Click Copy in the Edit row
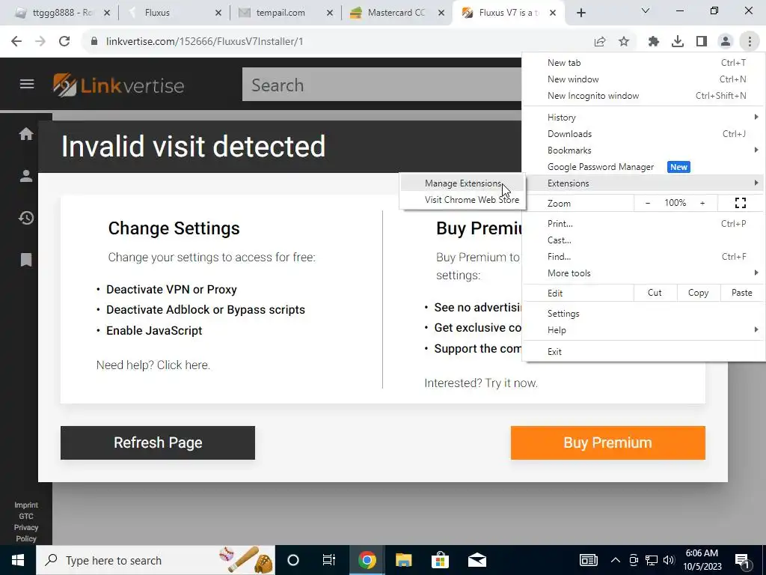This screenshot has height=575, width=766. [698, 293]
